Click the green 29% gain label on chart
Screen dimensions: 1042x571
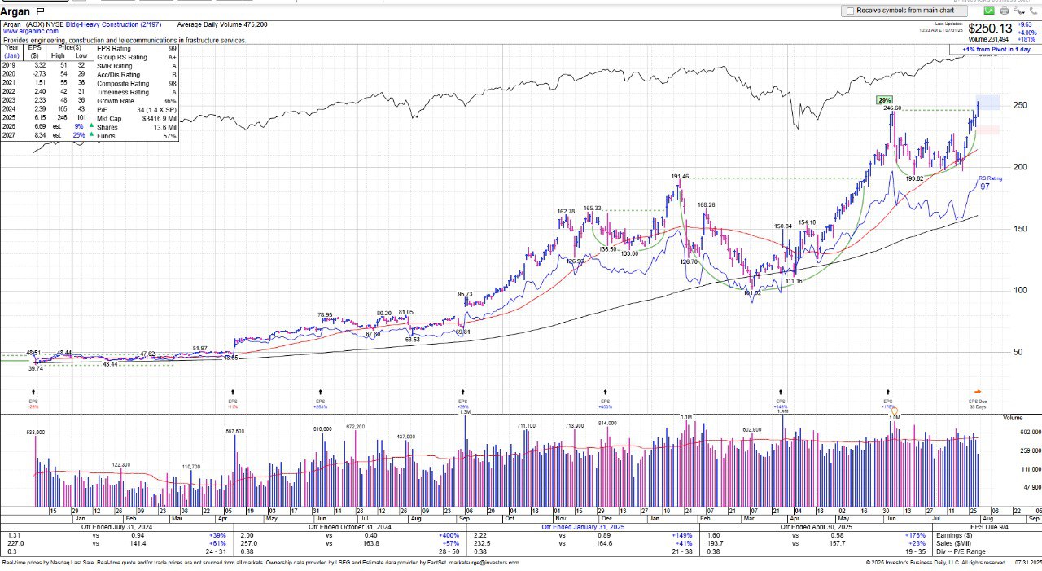tap(884, 100)
